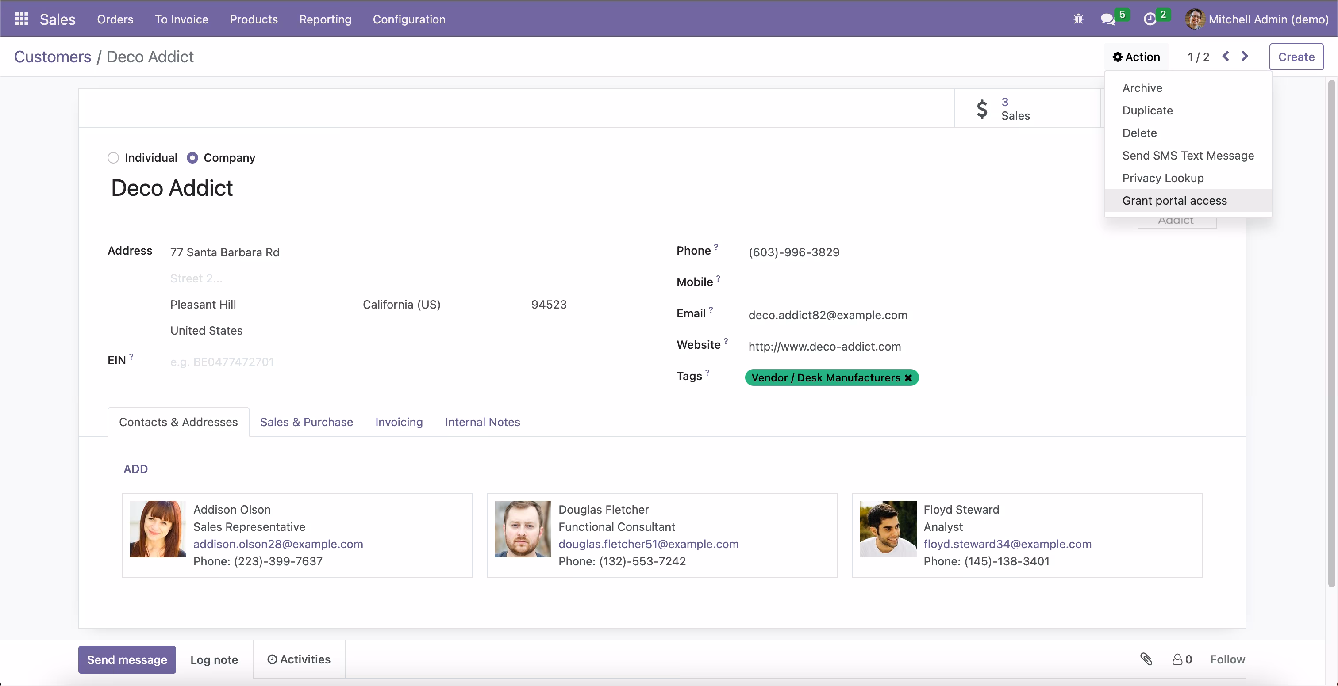Open the Action dropdown menu
The image size is (1338, 686).
(x=1136, y=57)
